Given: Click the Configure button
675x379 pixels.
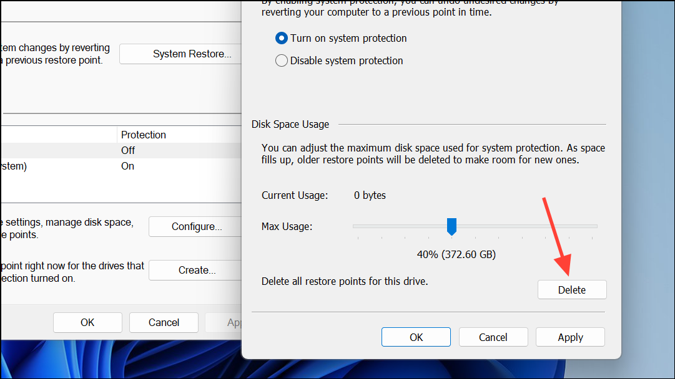Looking at the screenshot, I should pyautogui.click(x=195, y=226).
